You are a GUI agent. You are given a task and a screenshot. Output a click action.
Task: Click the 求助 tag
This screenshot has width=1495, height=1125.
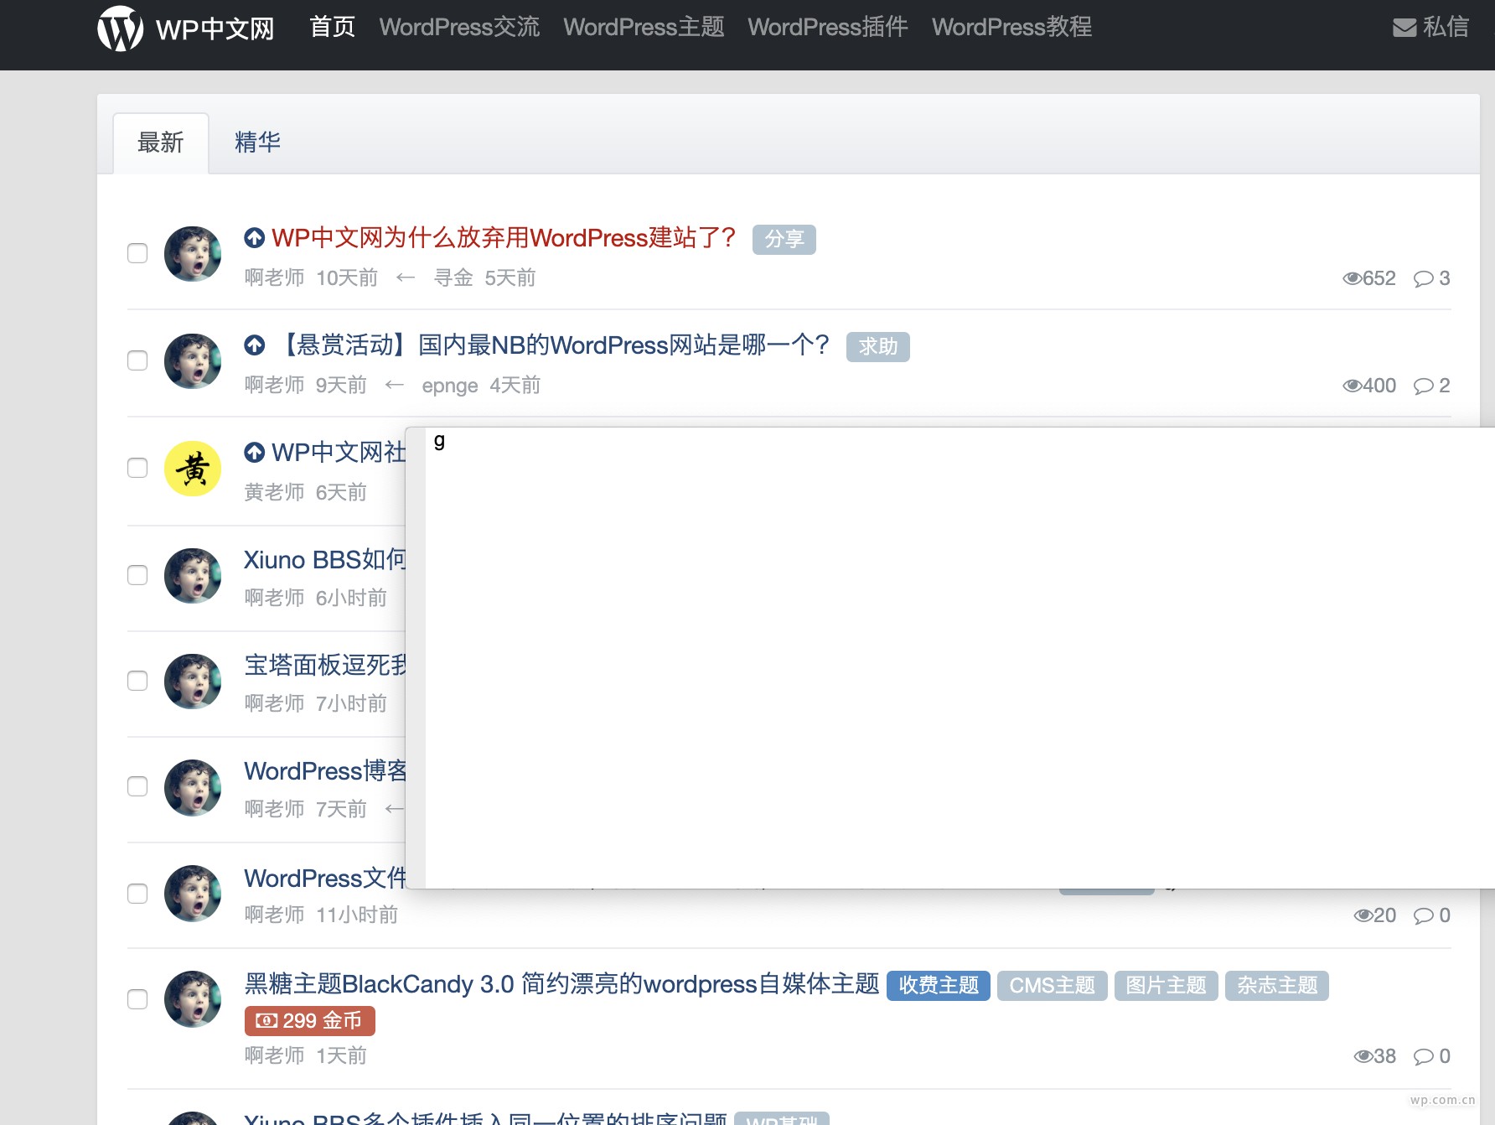tap(878, 347)
